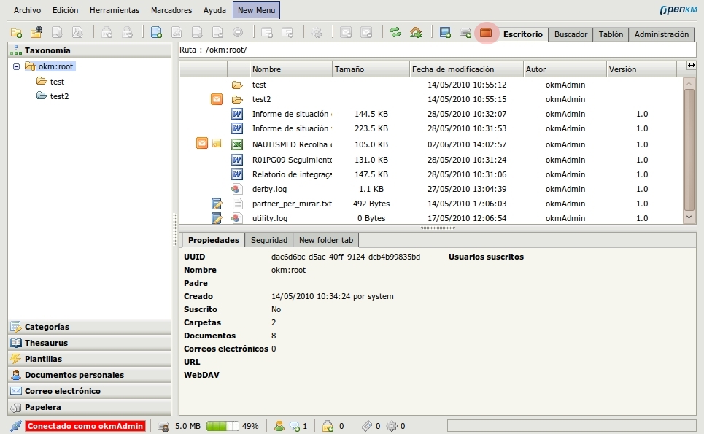Select the Escritorio tab
Viewport: 704px width, 434px height.
pos(523,34)
